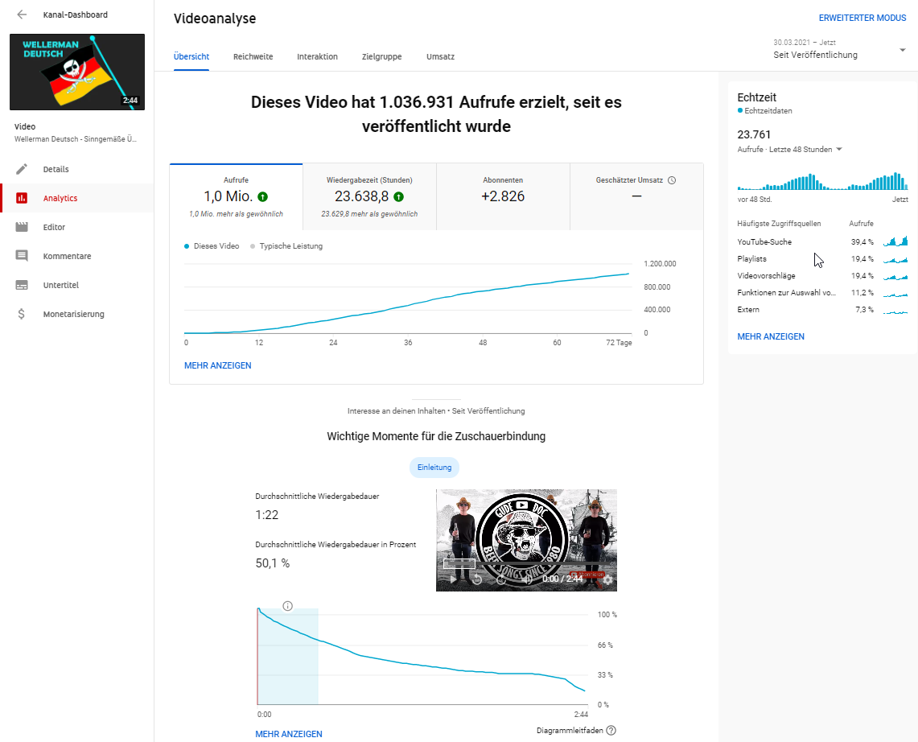Play the video preview
The width and height of the screenshot is (918, 742).
(452, 579)
